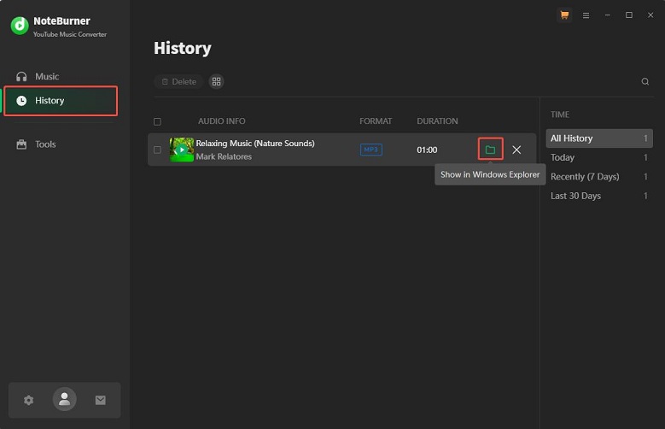The image size is (665, 429).
Task: Click the 01:00 duration value
Action: (427, 150)
